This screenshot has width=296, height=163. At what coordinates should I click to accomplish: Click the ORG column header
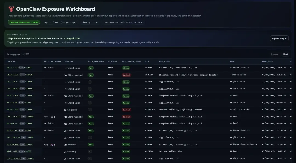pos(232,62)
